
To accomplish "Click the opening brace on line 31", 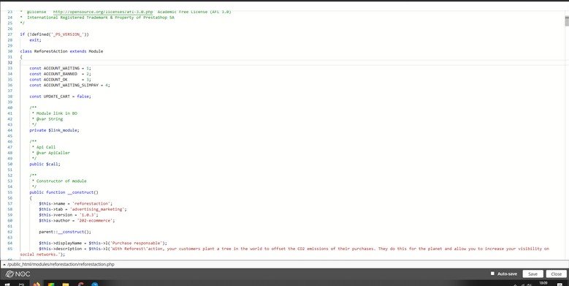I will point(21,57).
